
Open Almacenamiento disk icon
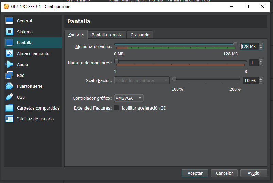coord(10,53)
